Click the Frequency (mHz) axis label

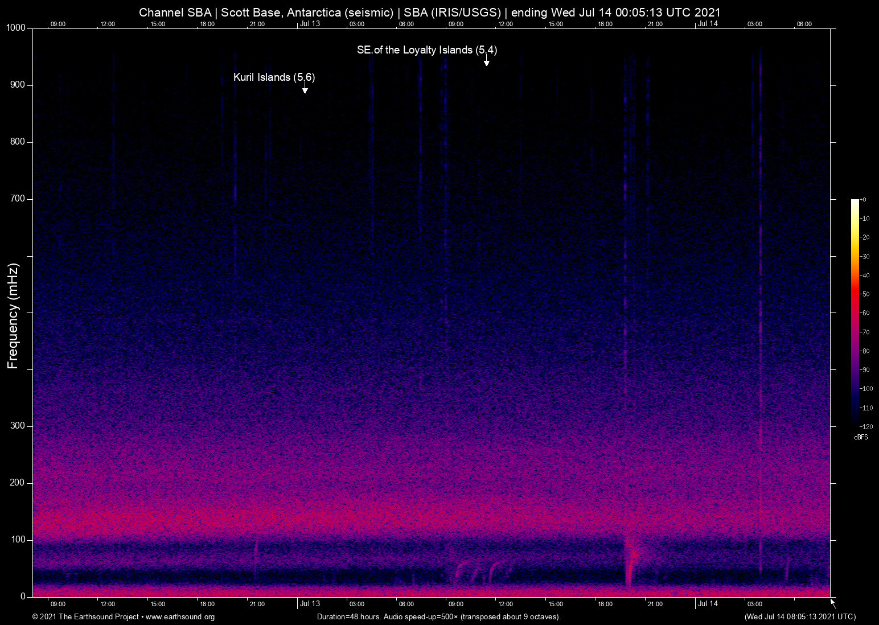(x=13, y=316)
